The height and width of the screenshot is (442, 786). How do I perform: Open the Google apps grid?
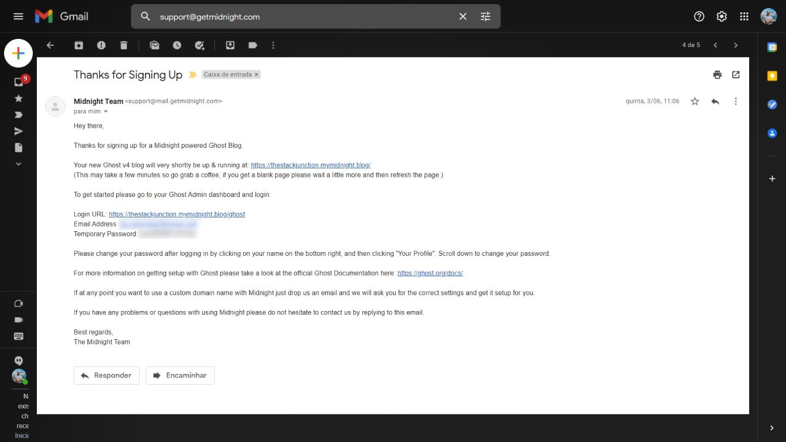pyautogui.click(x=744, y=16)
